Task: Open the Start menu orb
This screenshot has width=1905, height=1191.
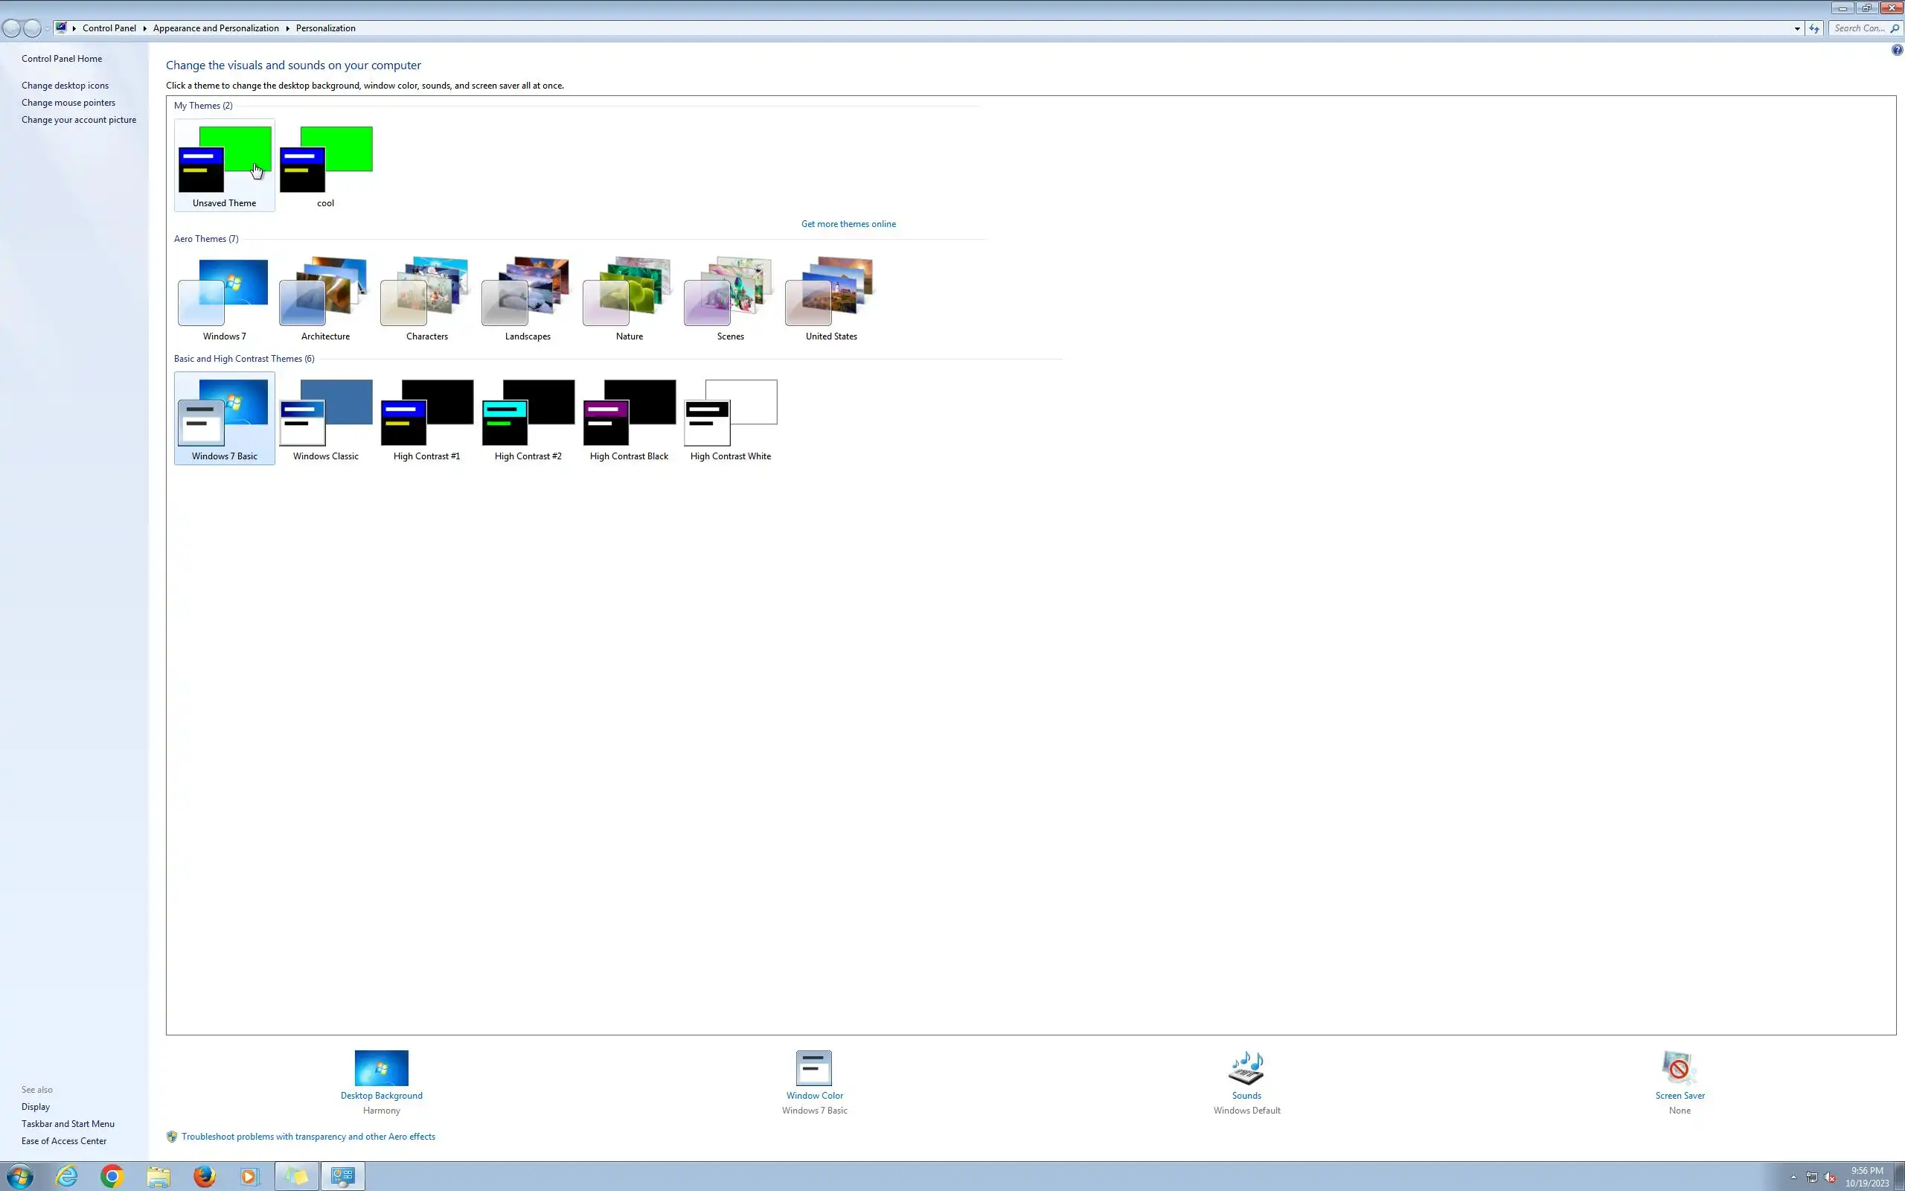Action: coord(19,1176)
